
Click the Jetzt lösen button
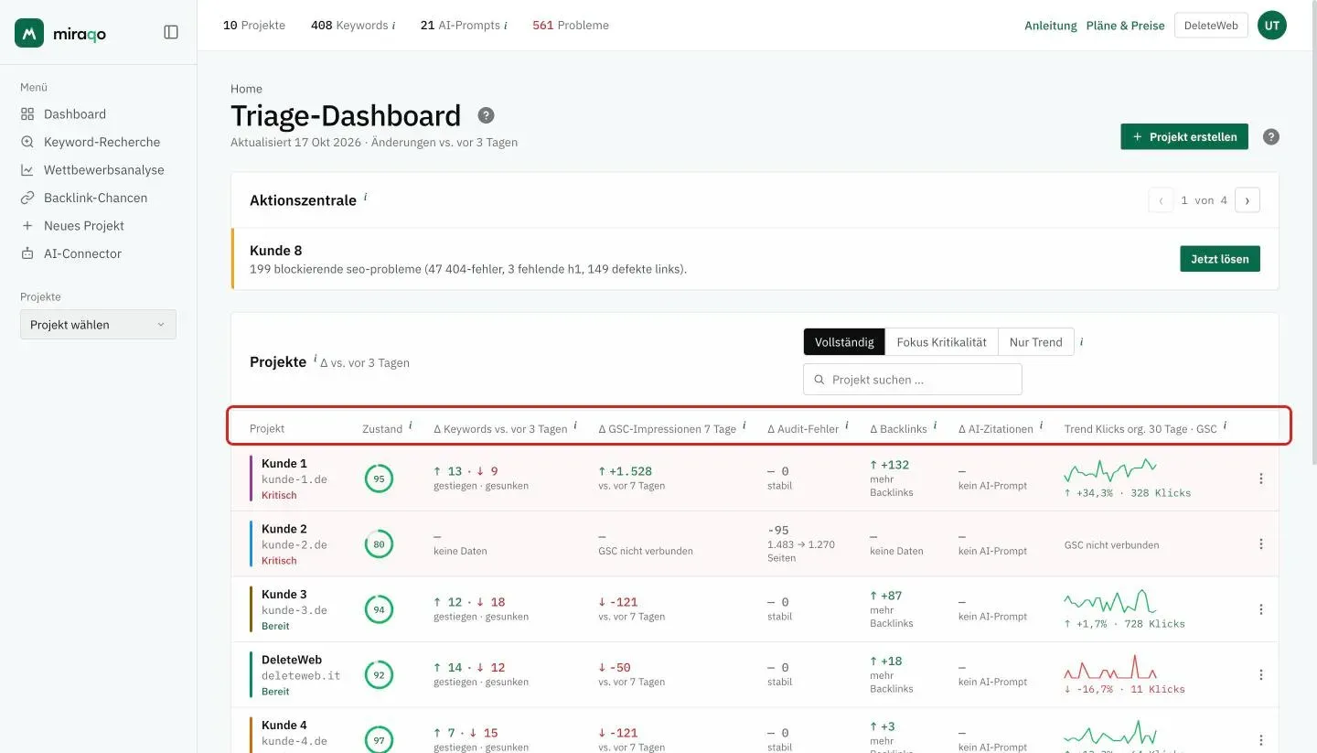point(1220,259)
